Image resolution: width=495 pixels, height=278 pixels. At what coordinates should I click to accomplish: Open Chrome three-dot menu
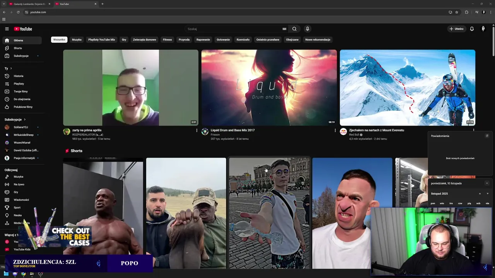(491, 12)
